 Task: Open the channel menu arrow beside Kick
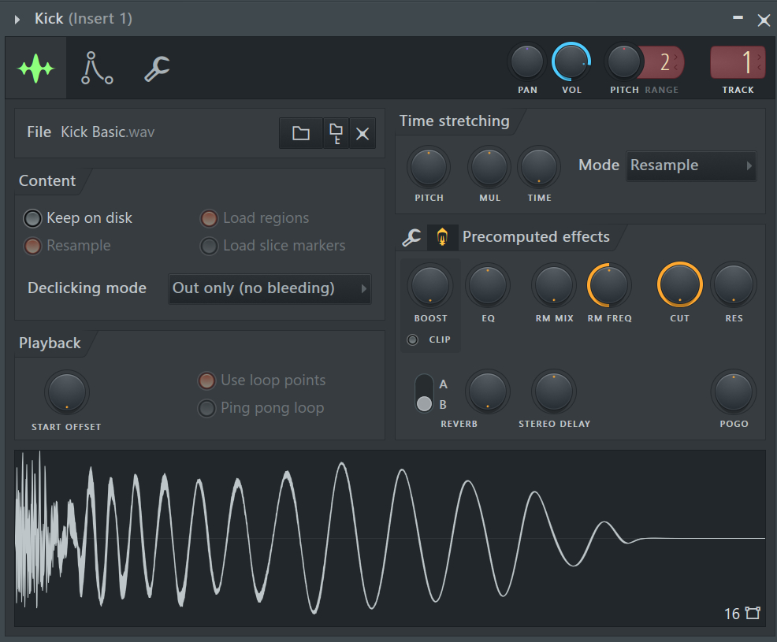17,19
